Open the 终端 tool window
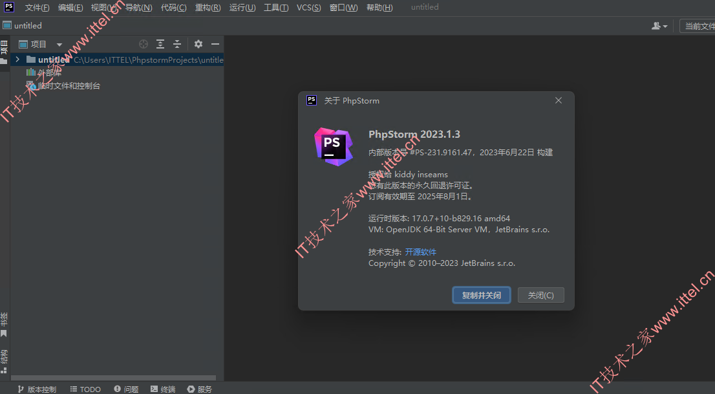The image size is (715, 394). click(x=163, y=389)
